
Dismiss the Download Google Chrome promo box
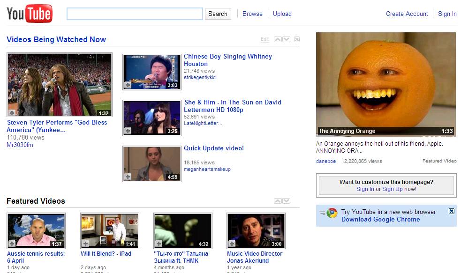click(x=452, y=211)
